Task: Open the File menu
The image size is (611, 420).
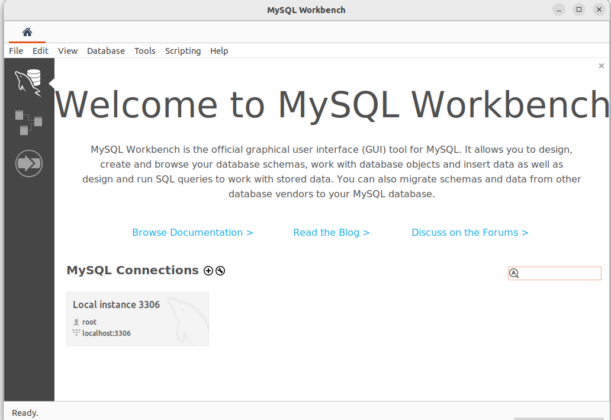Action: pos(15,51)
